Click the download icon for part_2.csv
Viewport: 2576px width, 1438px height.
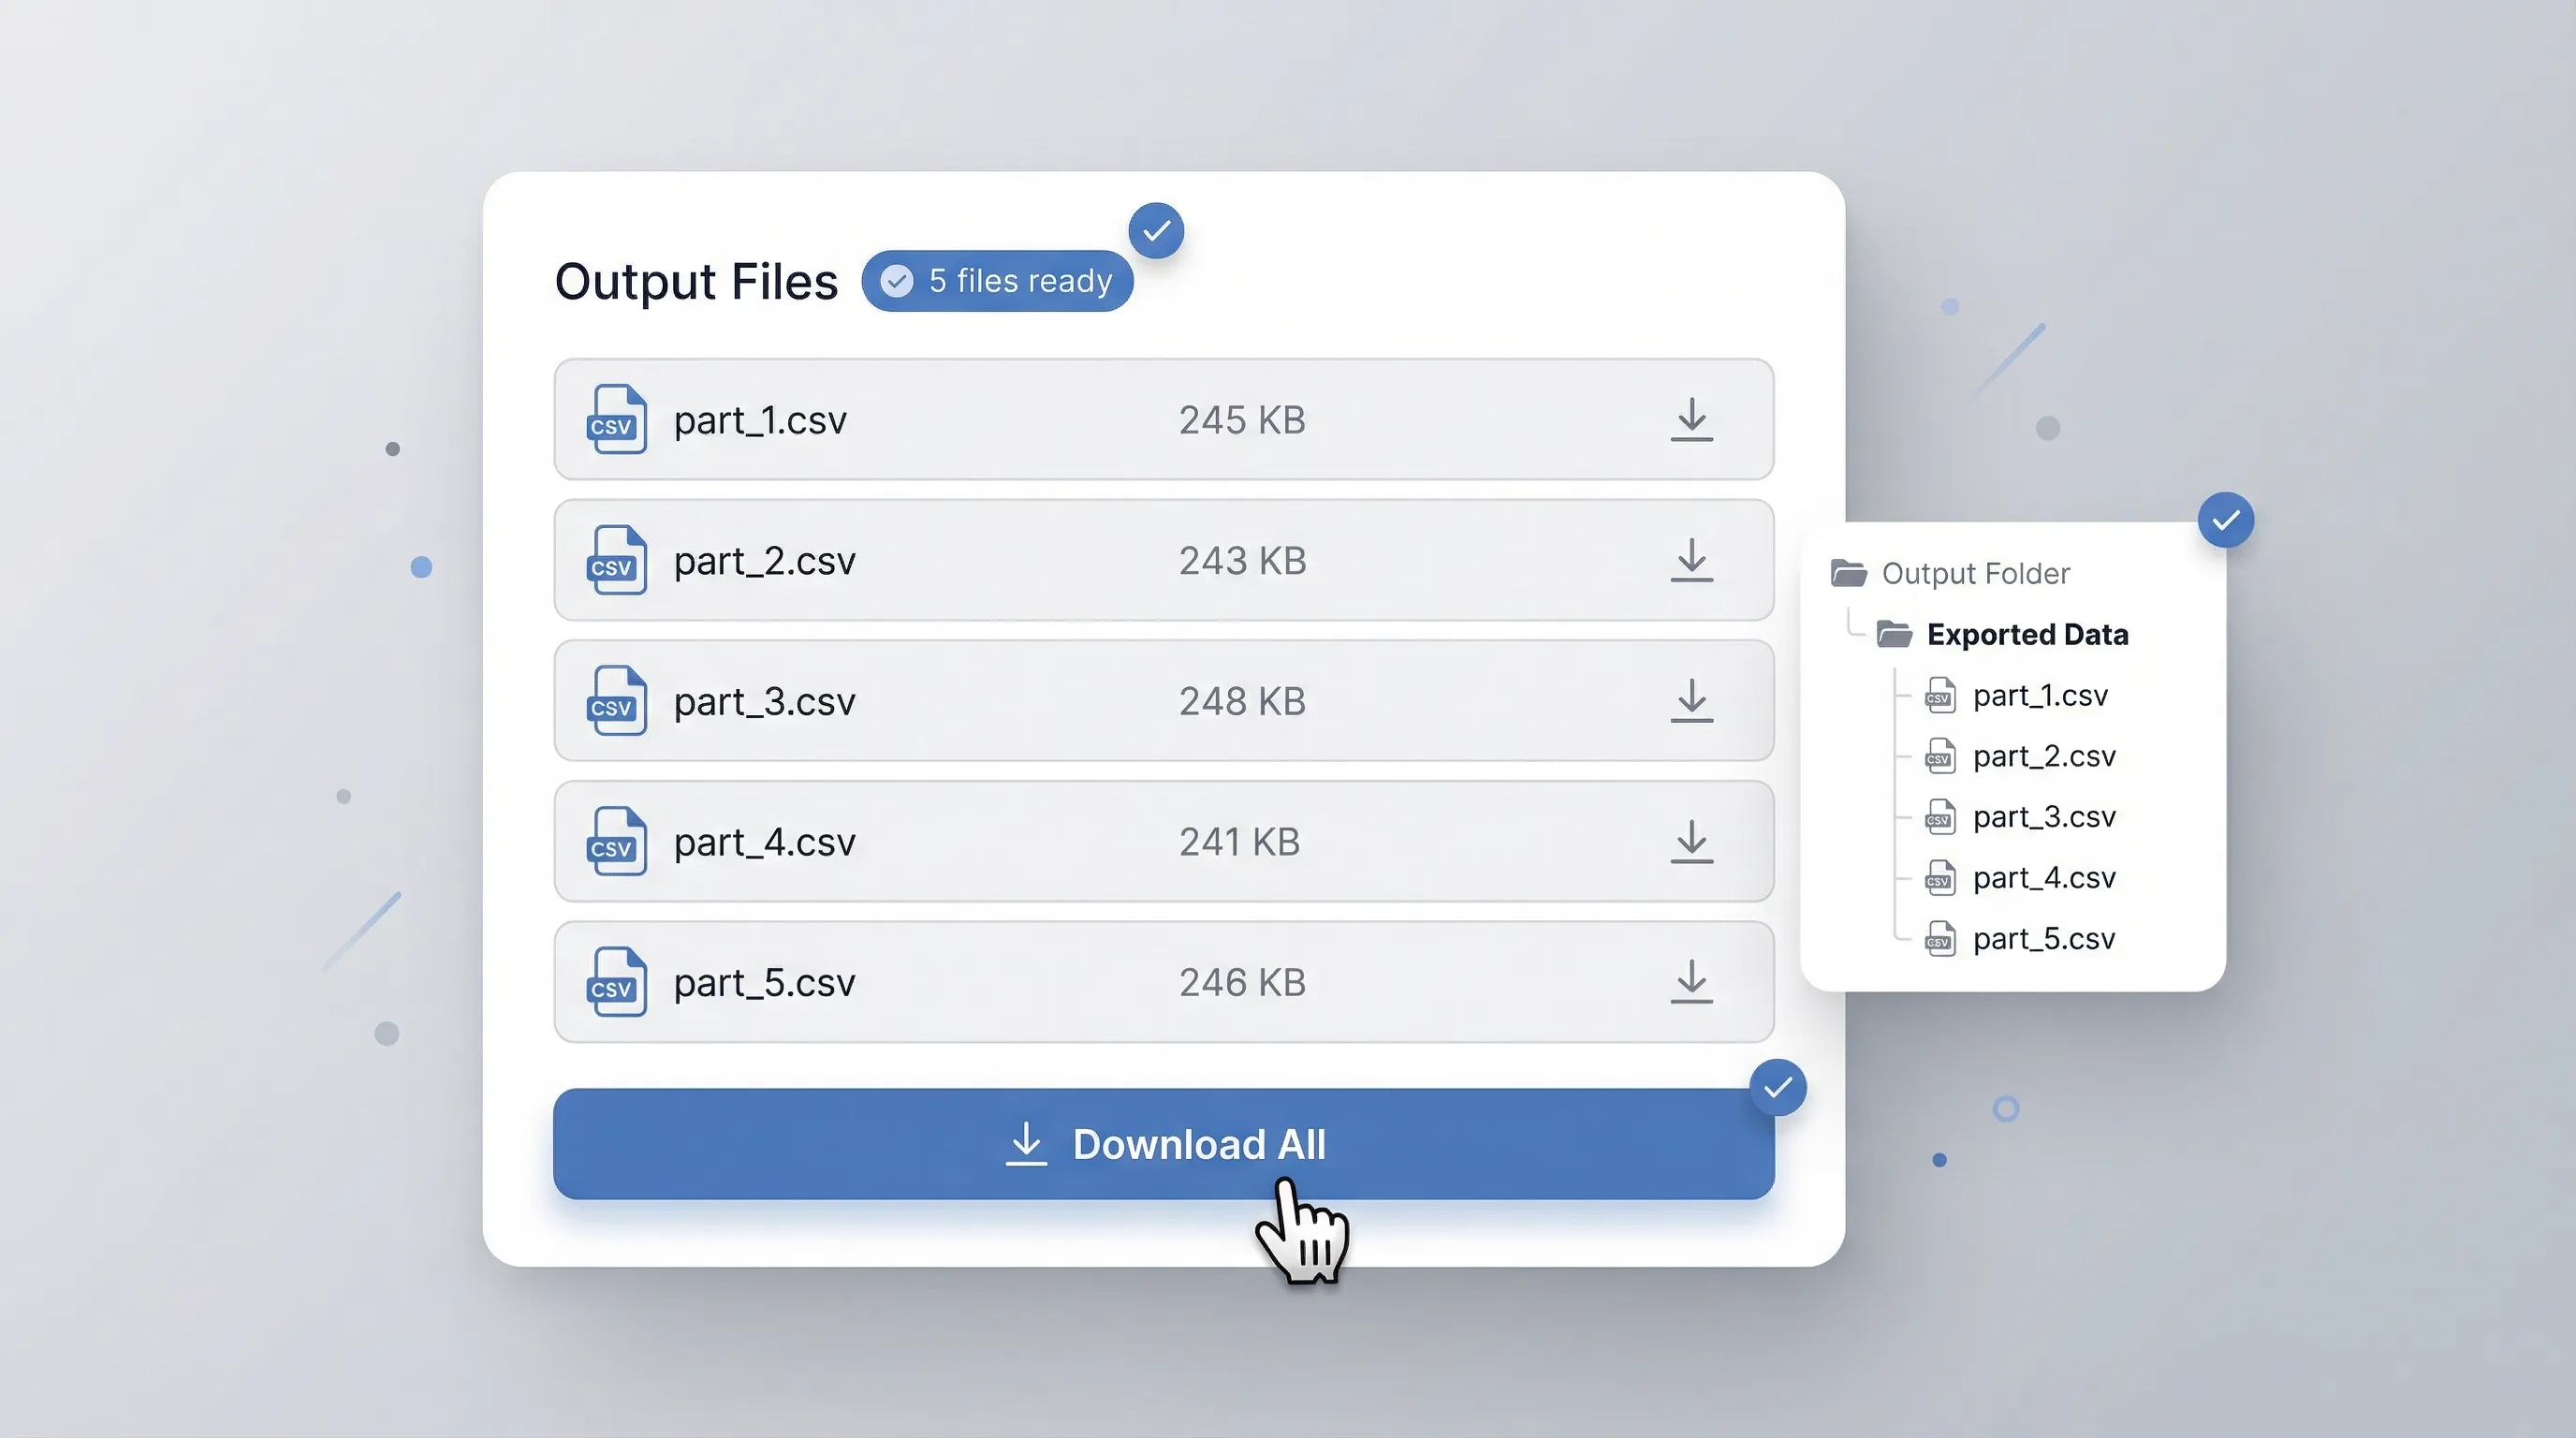[x=1691, y=561]
